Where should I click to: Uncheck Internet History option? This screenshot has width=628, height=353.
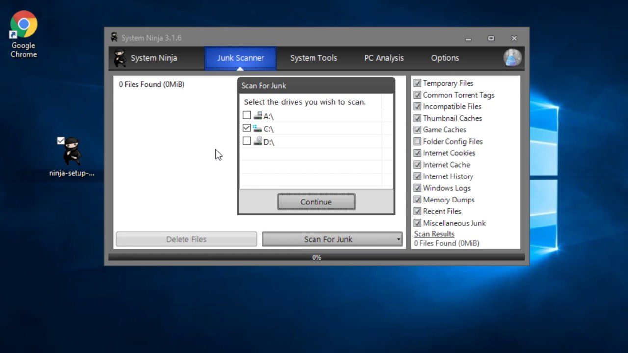417,176
